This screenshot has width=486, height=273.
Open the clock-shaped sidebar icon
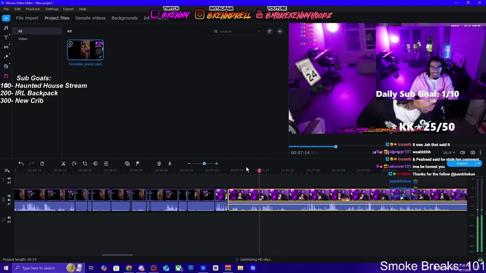[x=6, y=66]
